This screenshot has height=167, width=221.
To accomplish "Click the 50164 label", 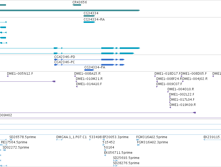I will coord(109,147).
